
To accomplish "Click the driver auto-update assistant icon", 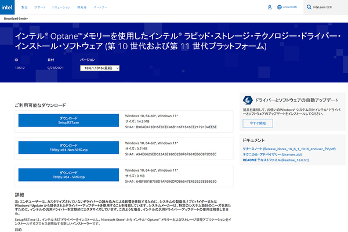I will click(248, 100).
